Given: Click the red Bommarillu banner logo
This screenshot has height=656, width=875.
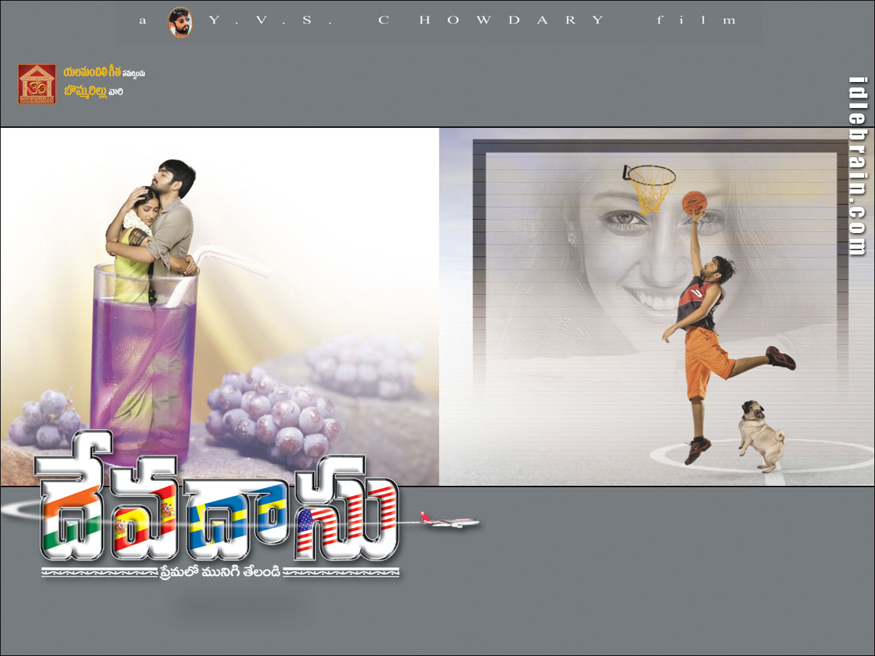Looking at the screenshot, I should [x=37, y=84].
